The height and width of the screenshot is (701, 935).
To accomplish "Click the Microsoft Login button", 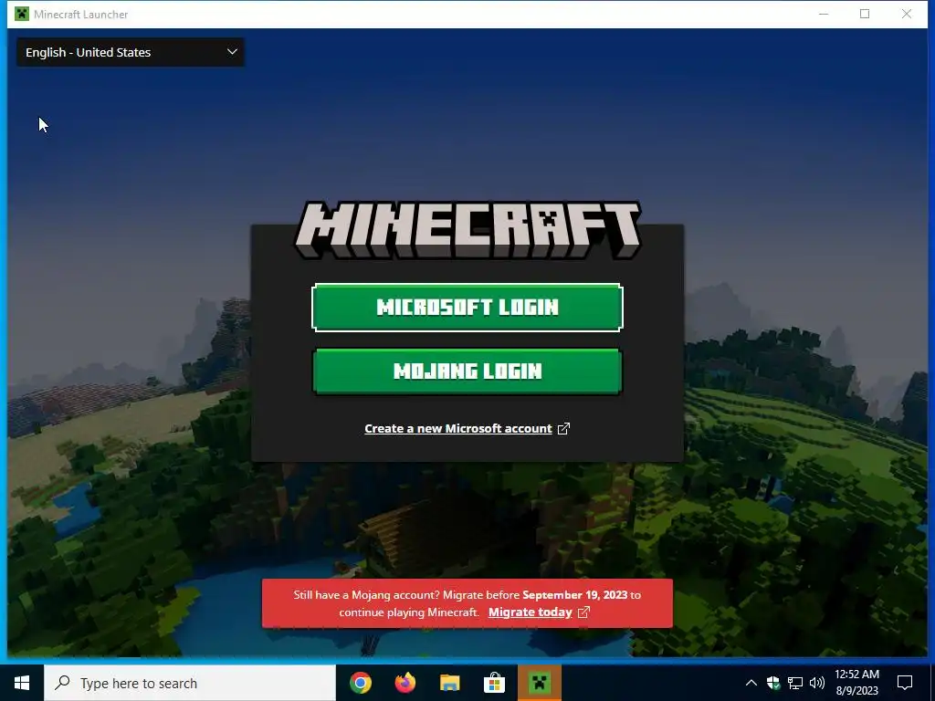I will 467,307.
